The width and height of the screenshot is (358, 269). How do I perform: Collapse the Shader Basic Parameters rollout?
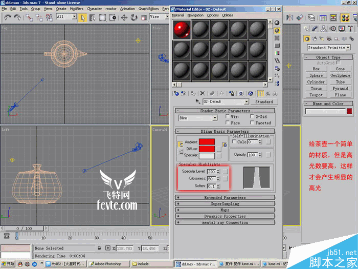225,111
